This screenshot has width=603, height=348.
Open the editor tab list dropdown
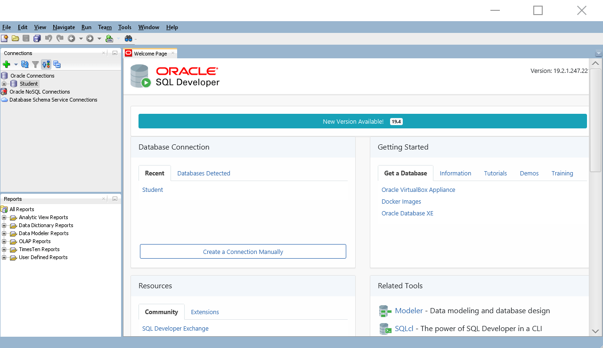pos(599,54)
